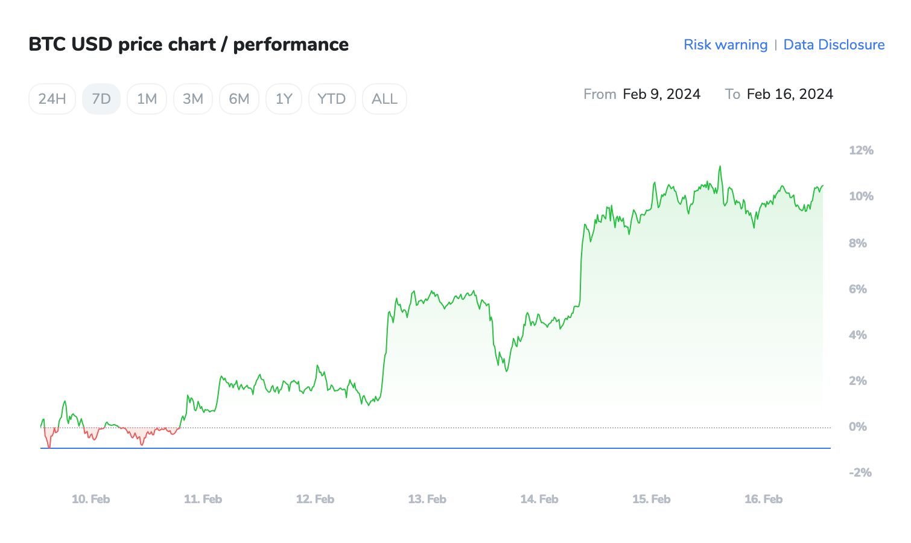Pick the 6M time range
The width and height of the screenshot is (911, 543).
tap(239, 98)
